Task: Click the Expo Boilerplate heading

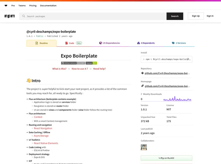Action: (x=79, y=56)
